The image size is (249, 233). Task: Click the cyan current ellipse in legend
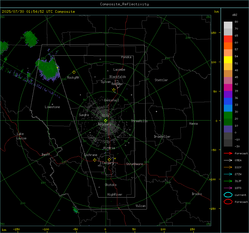click(228, 195)
